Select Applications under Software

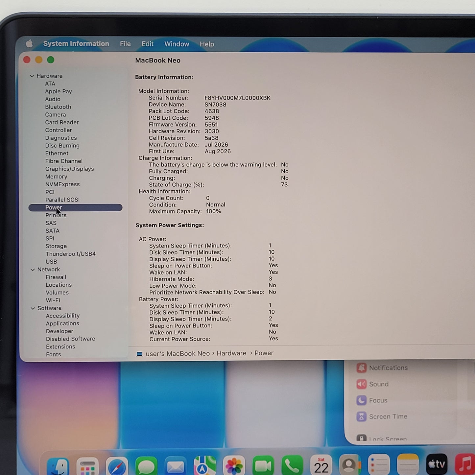(62, 323)
